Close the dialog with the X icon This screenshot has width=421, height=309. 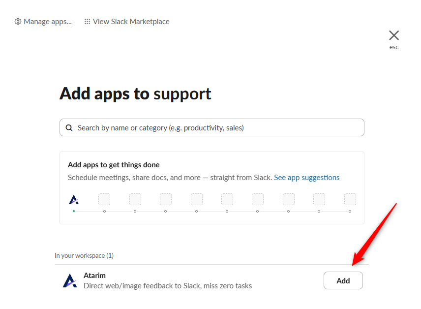pos(394,35)
